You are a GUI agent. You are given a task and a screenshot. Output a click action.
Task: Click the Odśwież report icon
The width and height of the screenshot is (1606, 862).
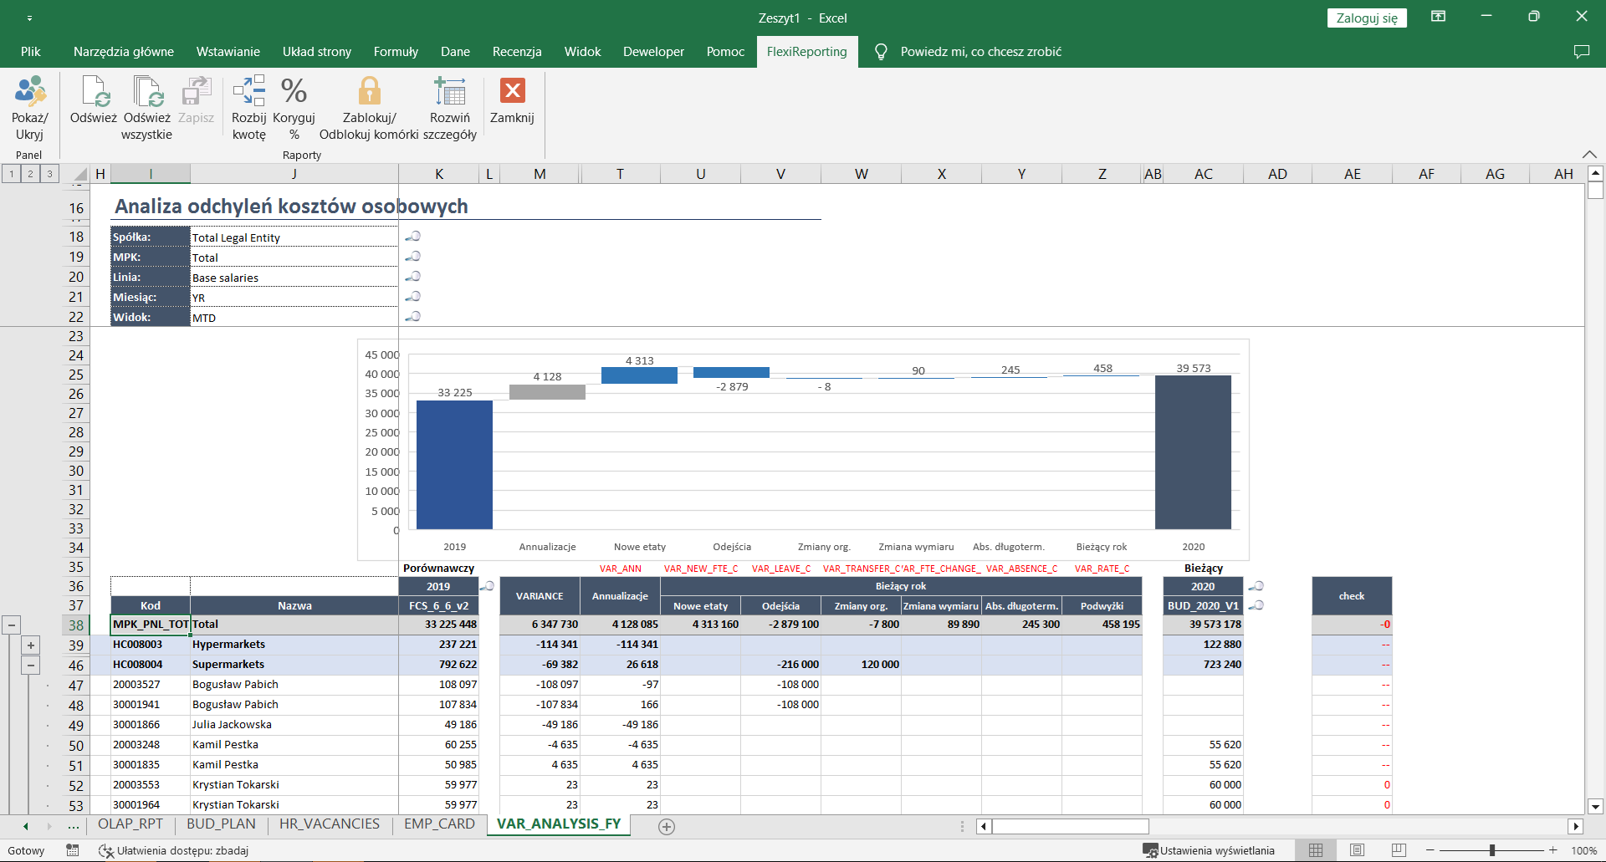pyautogui.click(x=94, y=92)
